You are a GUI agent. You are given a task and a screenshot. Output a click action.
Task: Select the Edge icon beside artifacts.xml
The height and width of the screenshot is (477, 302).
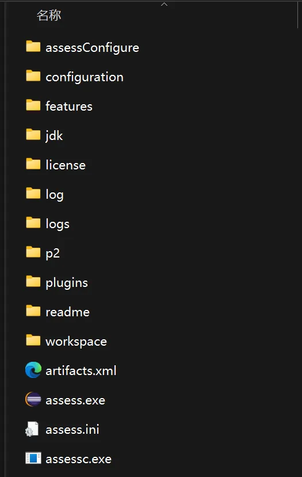click(33, 370)
